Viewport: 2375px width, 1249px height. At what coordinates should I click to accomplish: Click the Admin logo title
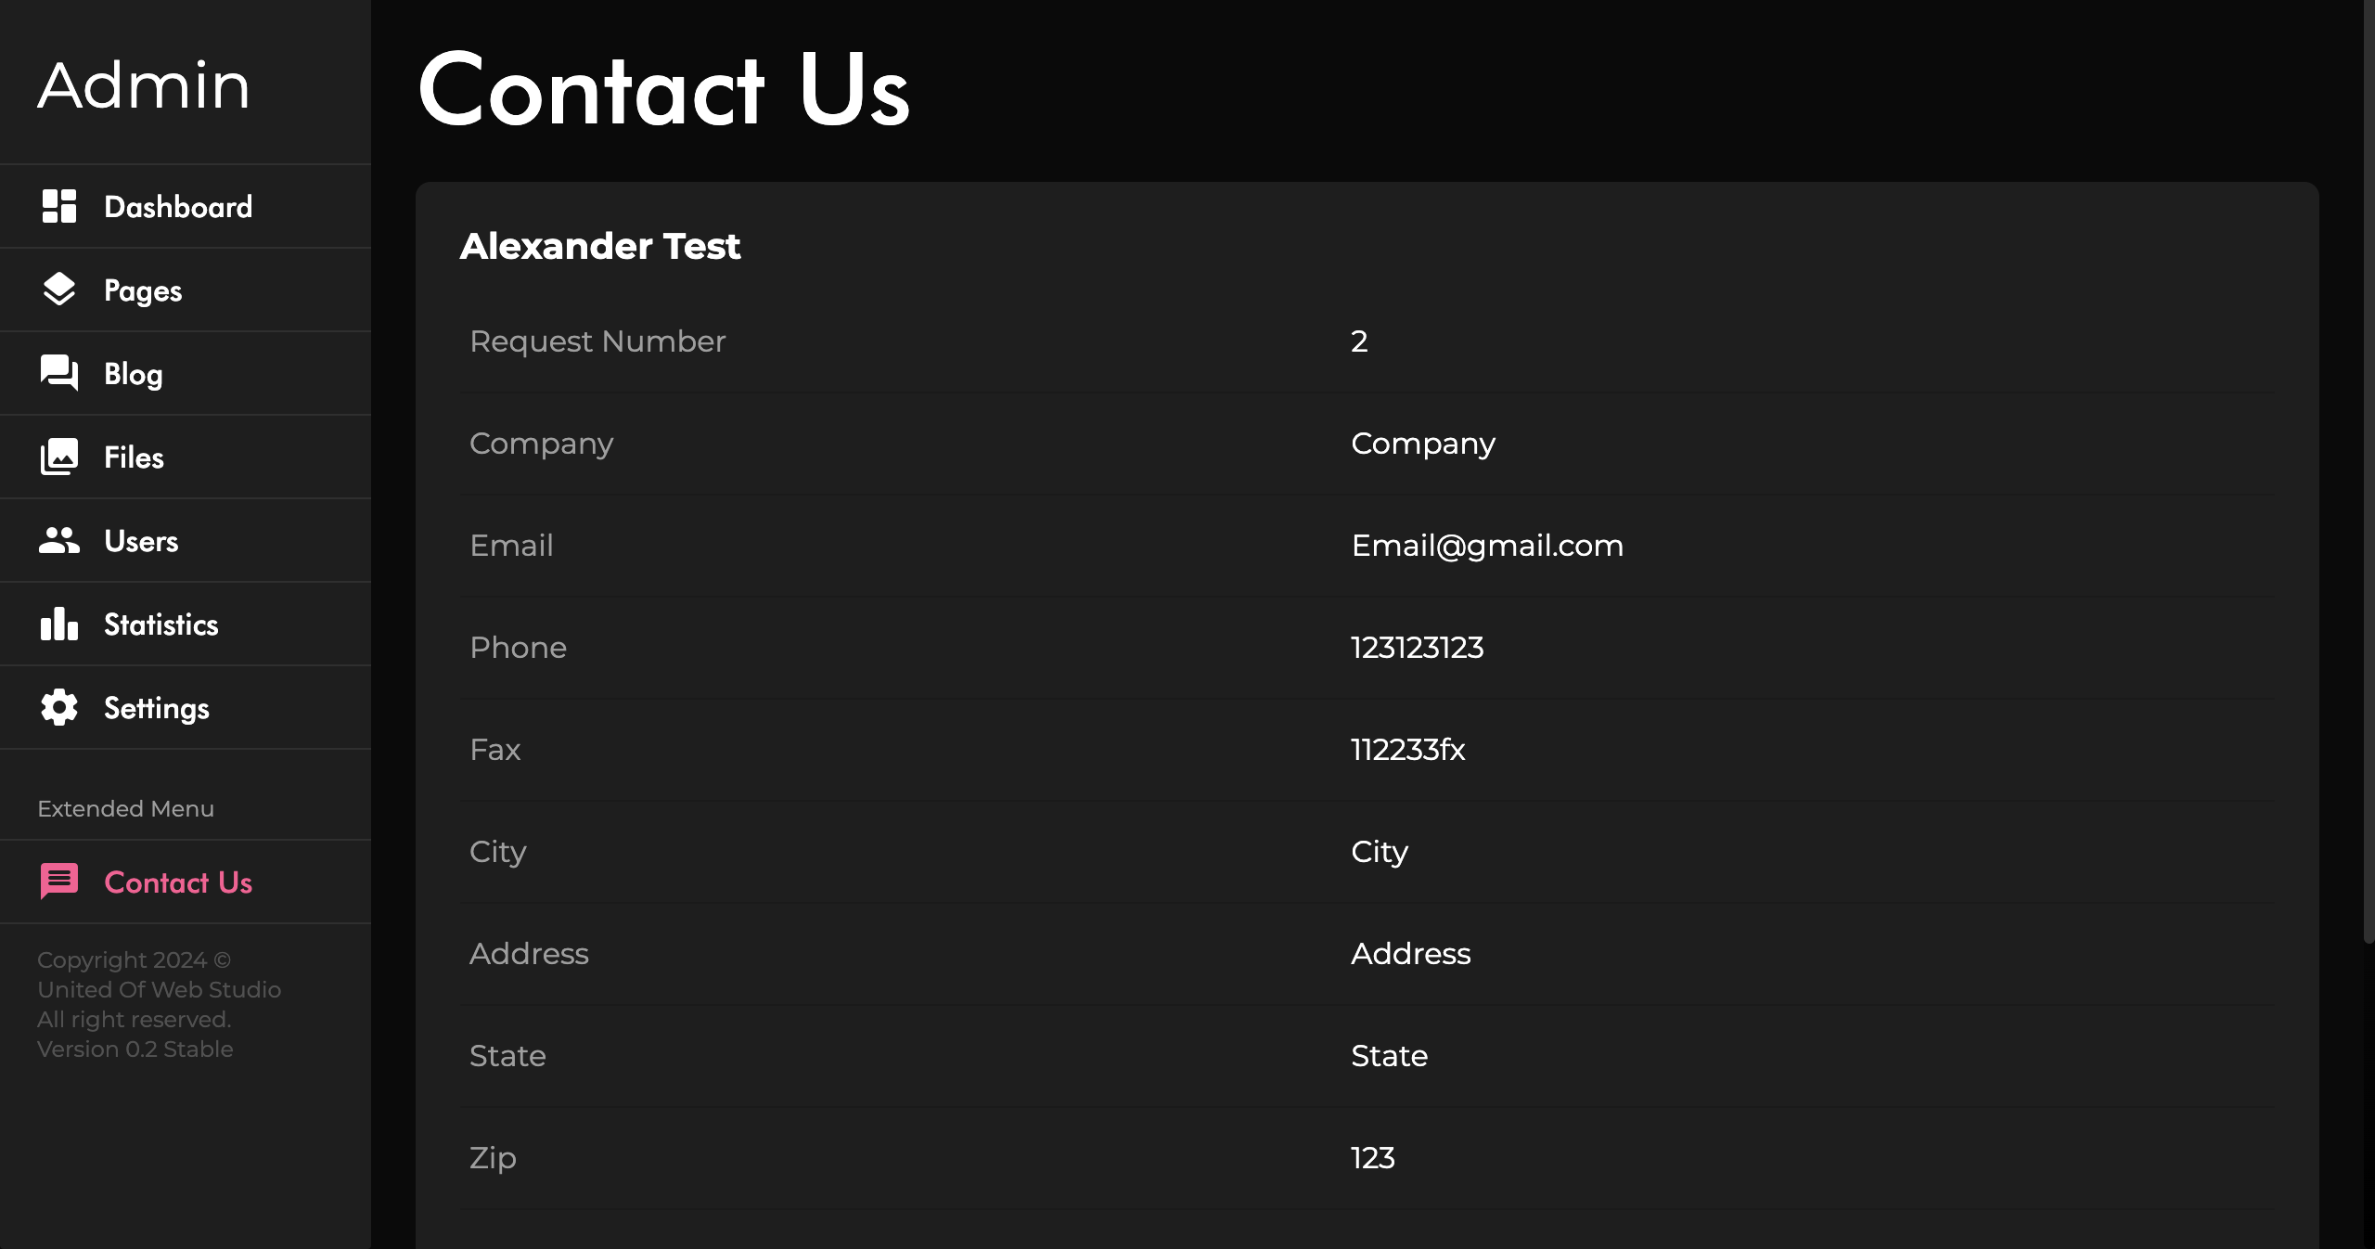click(144, 85)
